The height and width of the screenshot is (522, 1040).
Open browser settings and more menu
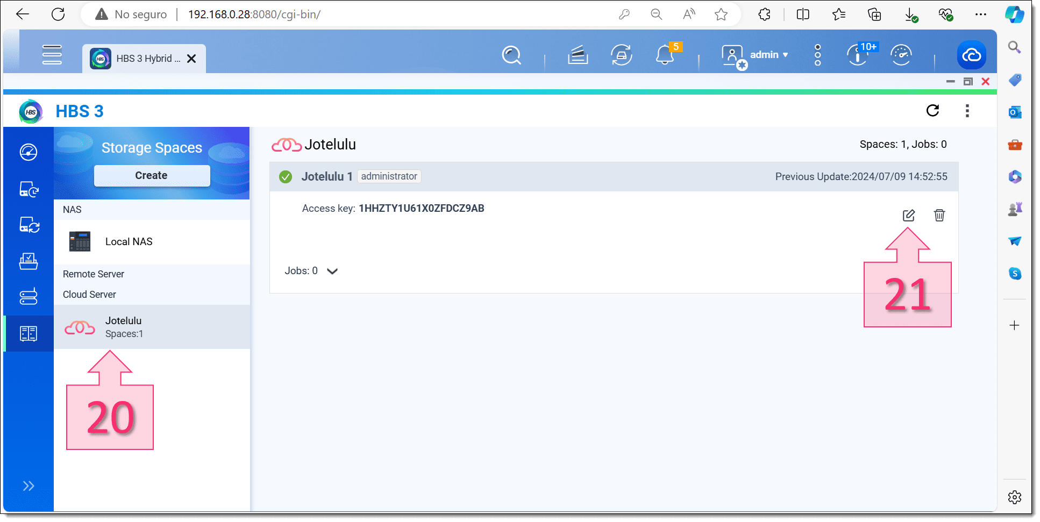pyautogui.click(x=980, y=15)
